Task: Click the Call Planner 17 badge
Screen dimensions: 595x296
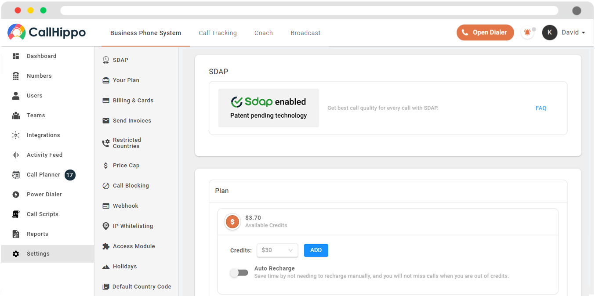Action: (x=70, y=175)
